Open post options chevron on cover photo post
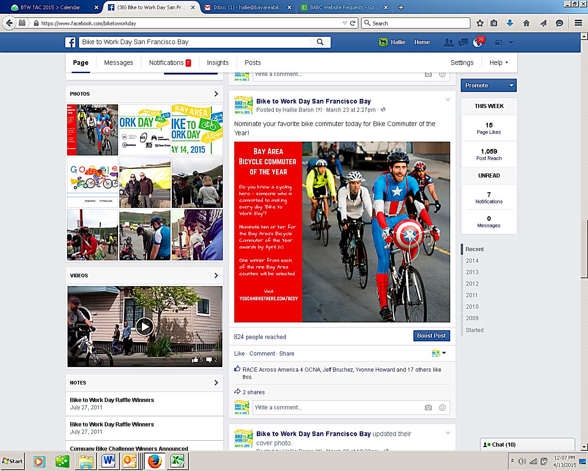 click(448, 433)
